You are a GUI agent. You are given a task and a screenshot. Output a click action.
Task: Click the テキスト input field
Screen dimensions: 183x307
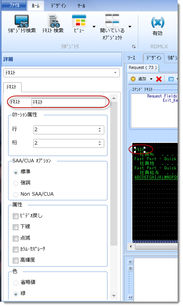coord(68,102)
